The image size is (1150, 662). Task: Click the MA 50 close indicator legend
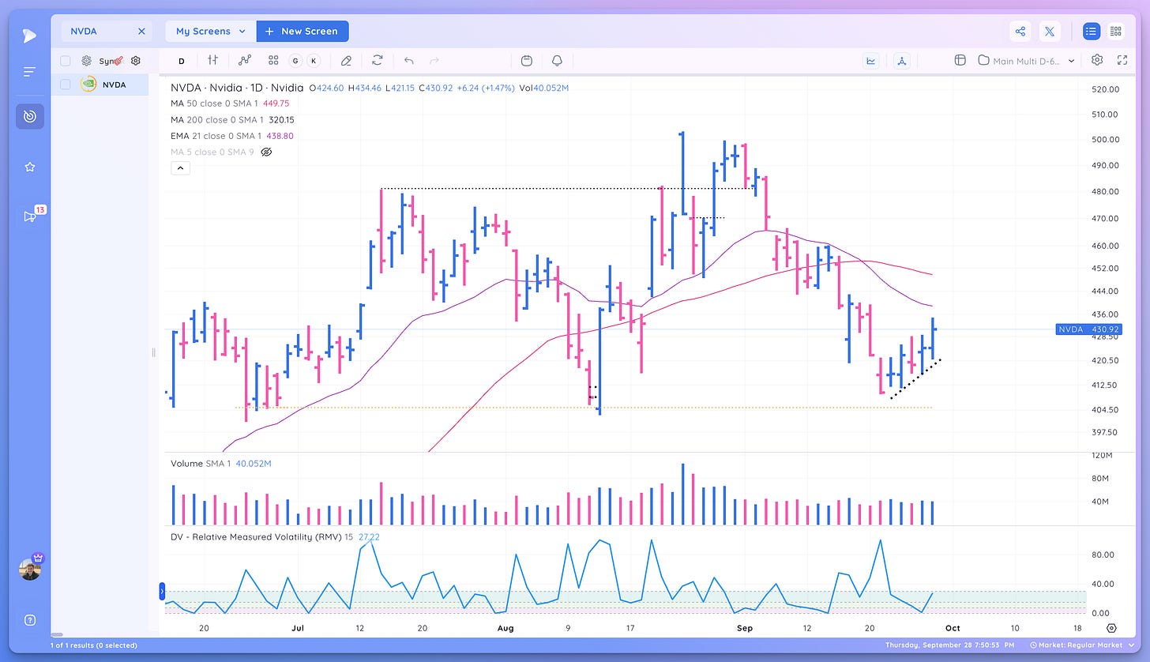[230, 103]
